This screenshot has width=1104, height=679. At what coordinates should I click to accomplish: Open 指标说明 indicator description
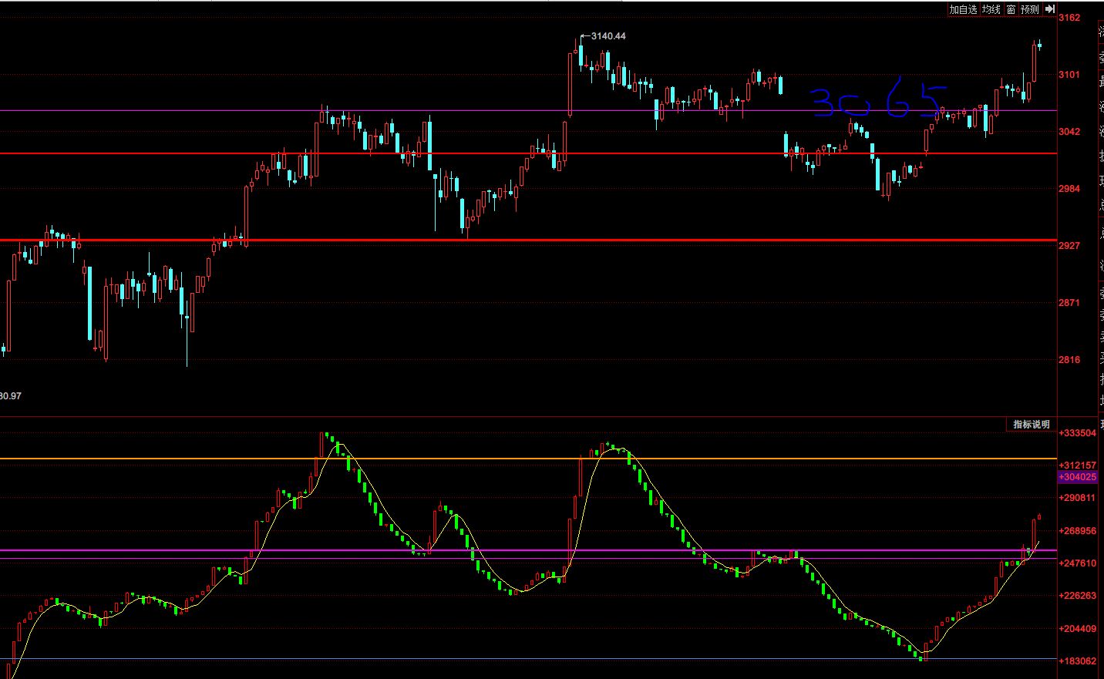point(1031,425)
